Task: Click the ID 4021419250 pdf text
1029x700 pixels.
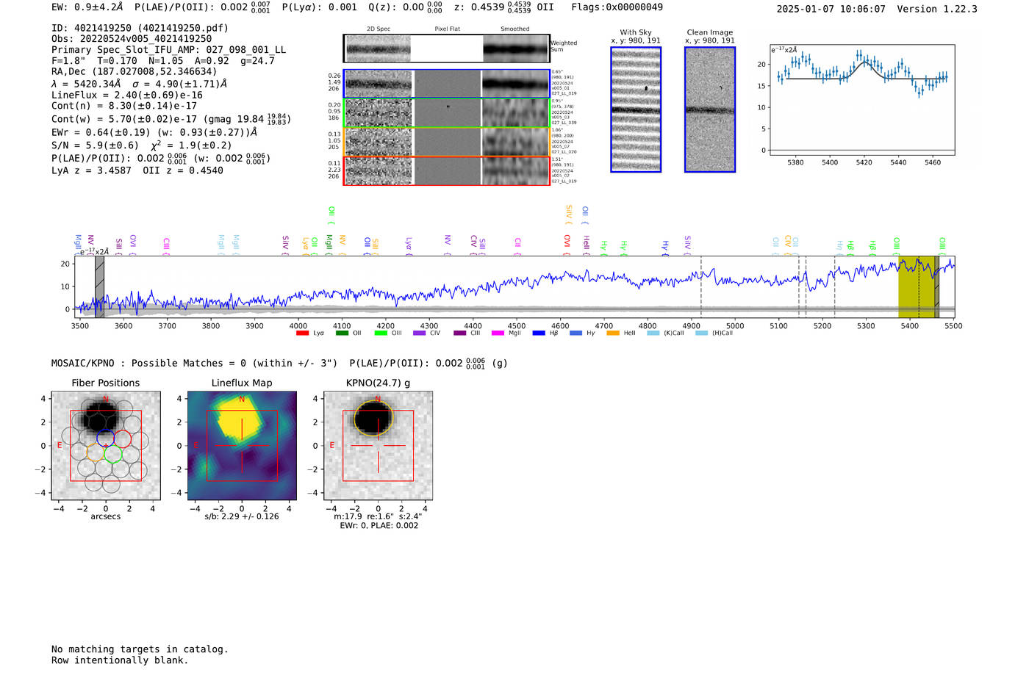Action: click(140, 28)
